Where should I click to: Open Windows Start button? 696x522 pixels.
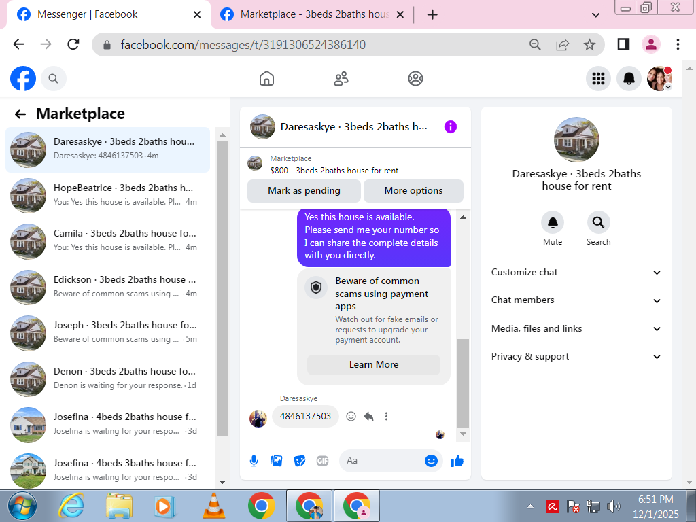(22, 506)
